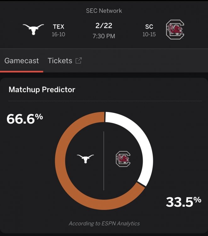
Task: Tap the South Carolina 10-15 record
Action: [149, 34]
